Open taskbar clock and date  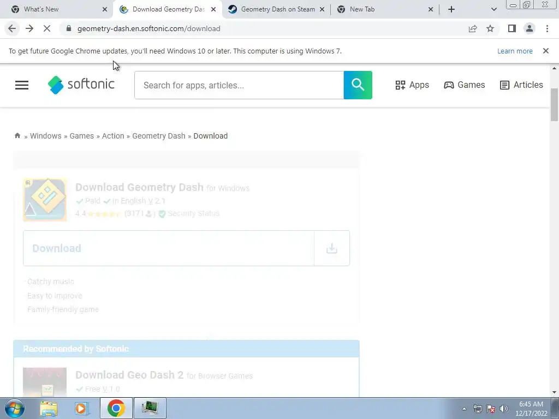(531, 409)
